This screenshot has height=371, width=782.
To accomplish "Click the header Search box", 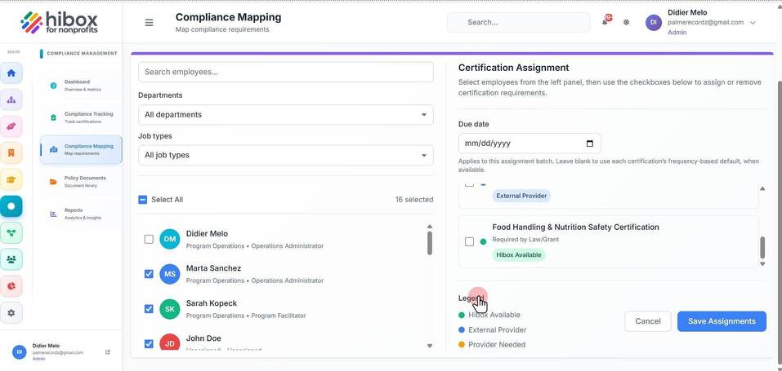I will pos(519,22).
